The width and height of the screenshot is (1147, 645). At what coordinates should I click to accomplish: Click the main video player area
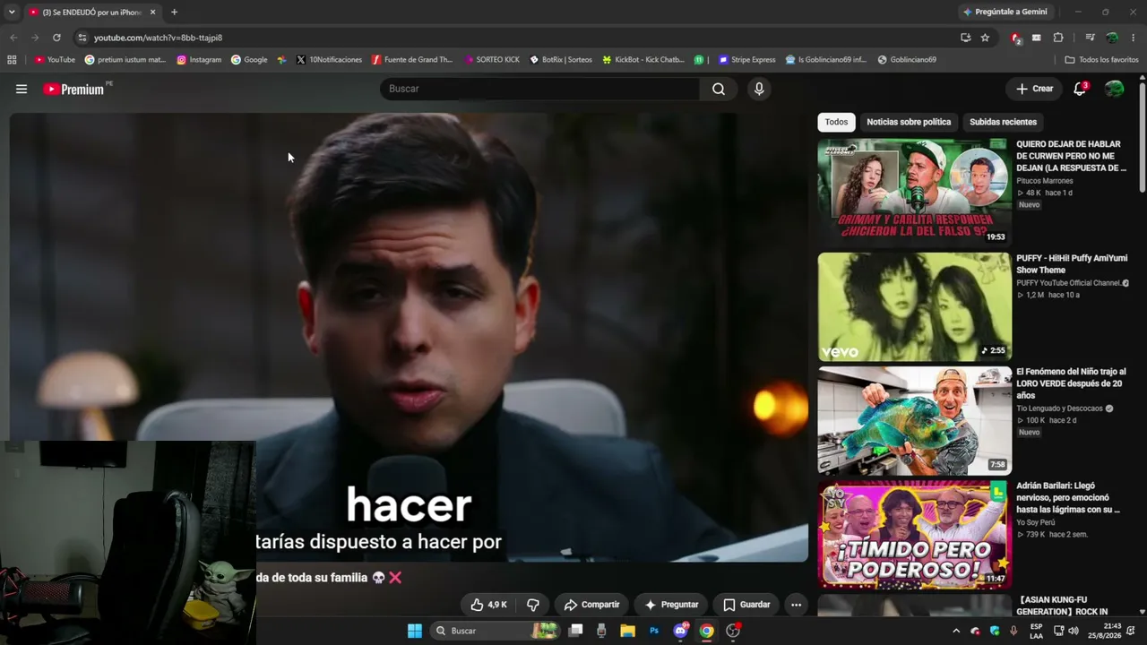(409, 337)
